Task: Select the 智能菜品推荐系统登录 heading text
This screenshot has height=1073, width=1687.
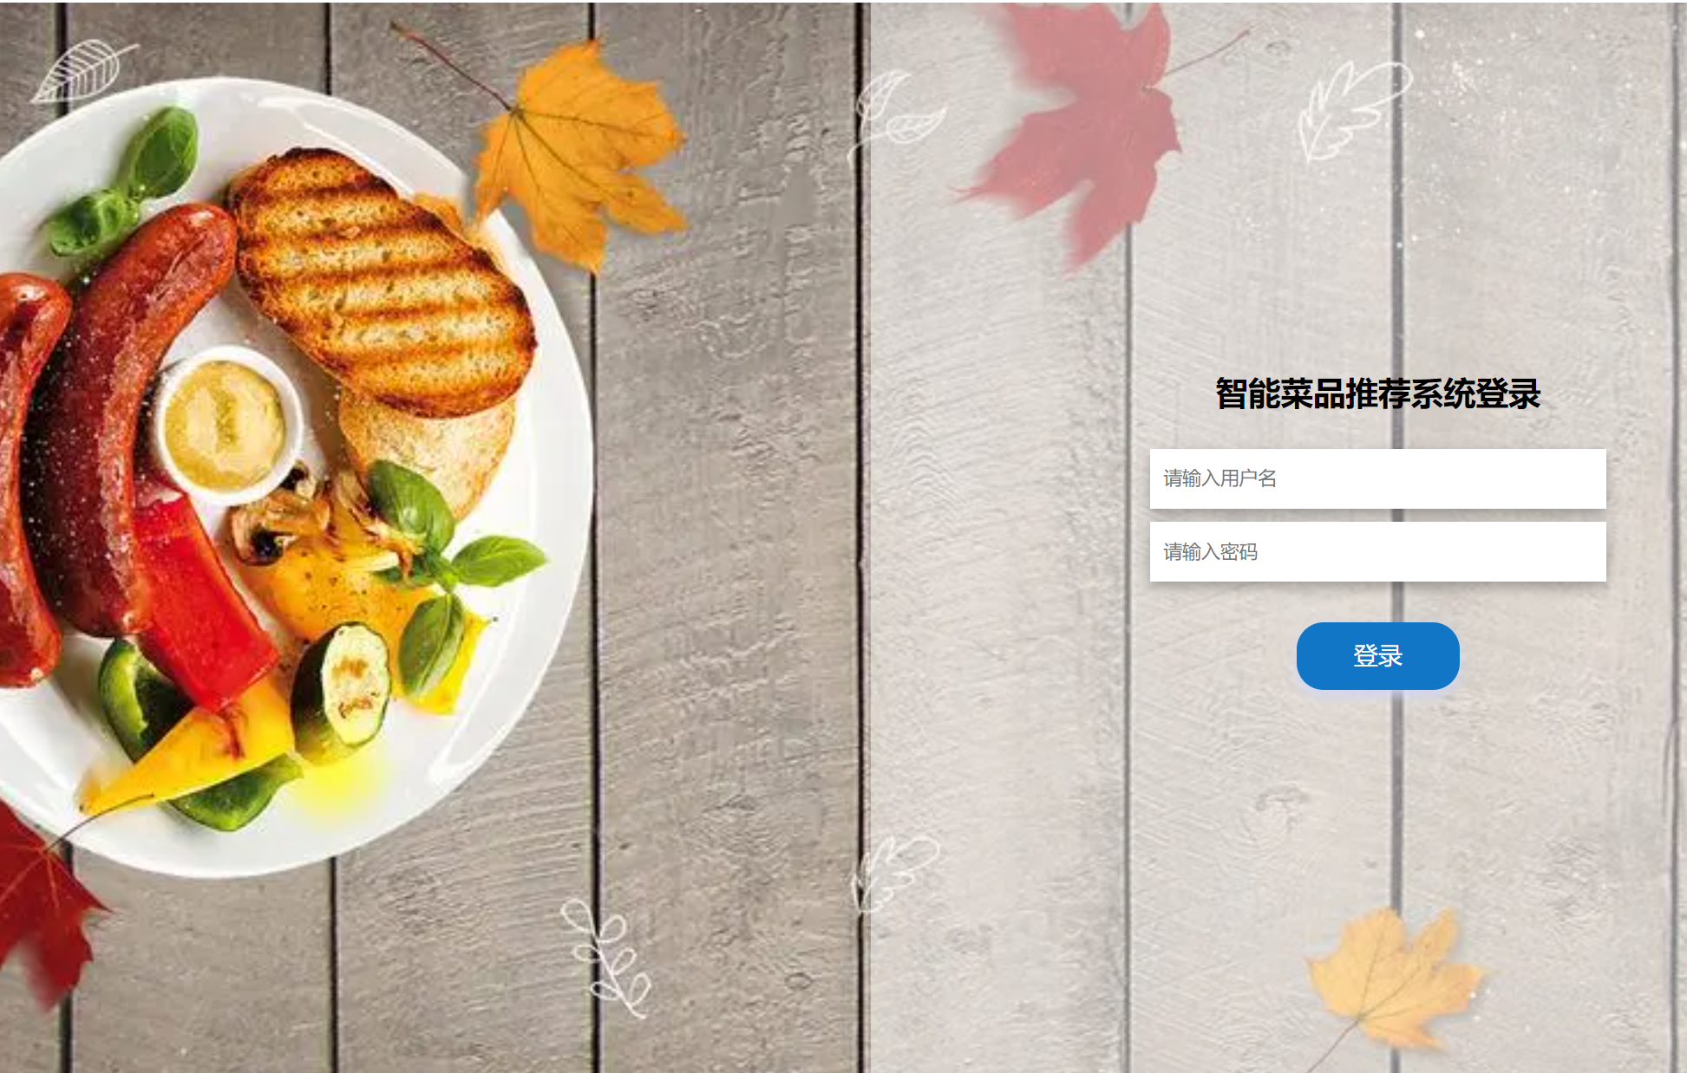Action: (1377, 394)
